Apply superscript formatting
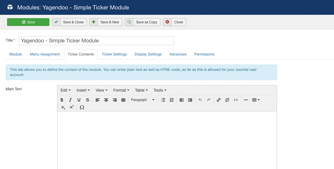 [x=72, y=107]
